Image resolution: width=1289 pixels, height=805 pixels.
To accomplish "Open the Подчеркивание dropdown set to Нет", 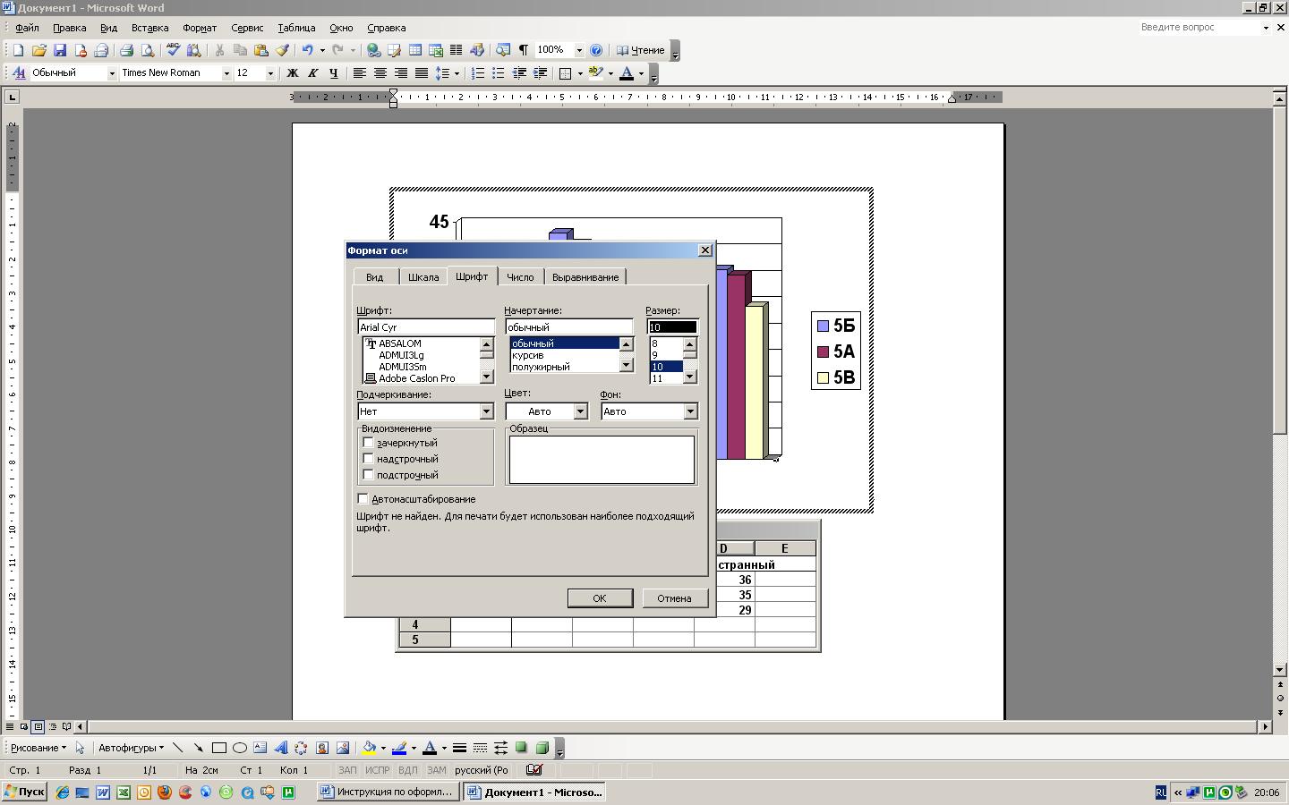I will [x=487, y=411].
